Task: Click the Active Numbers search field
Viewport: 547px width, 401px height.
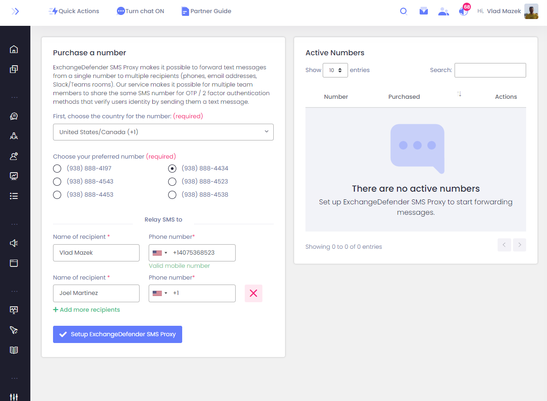Action: pyautogui.click(x=490, y=70)
